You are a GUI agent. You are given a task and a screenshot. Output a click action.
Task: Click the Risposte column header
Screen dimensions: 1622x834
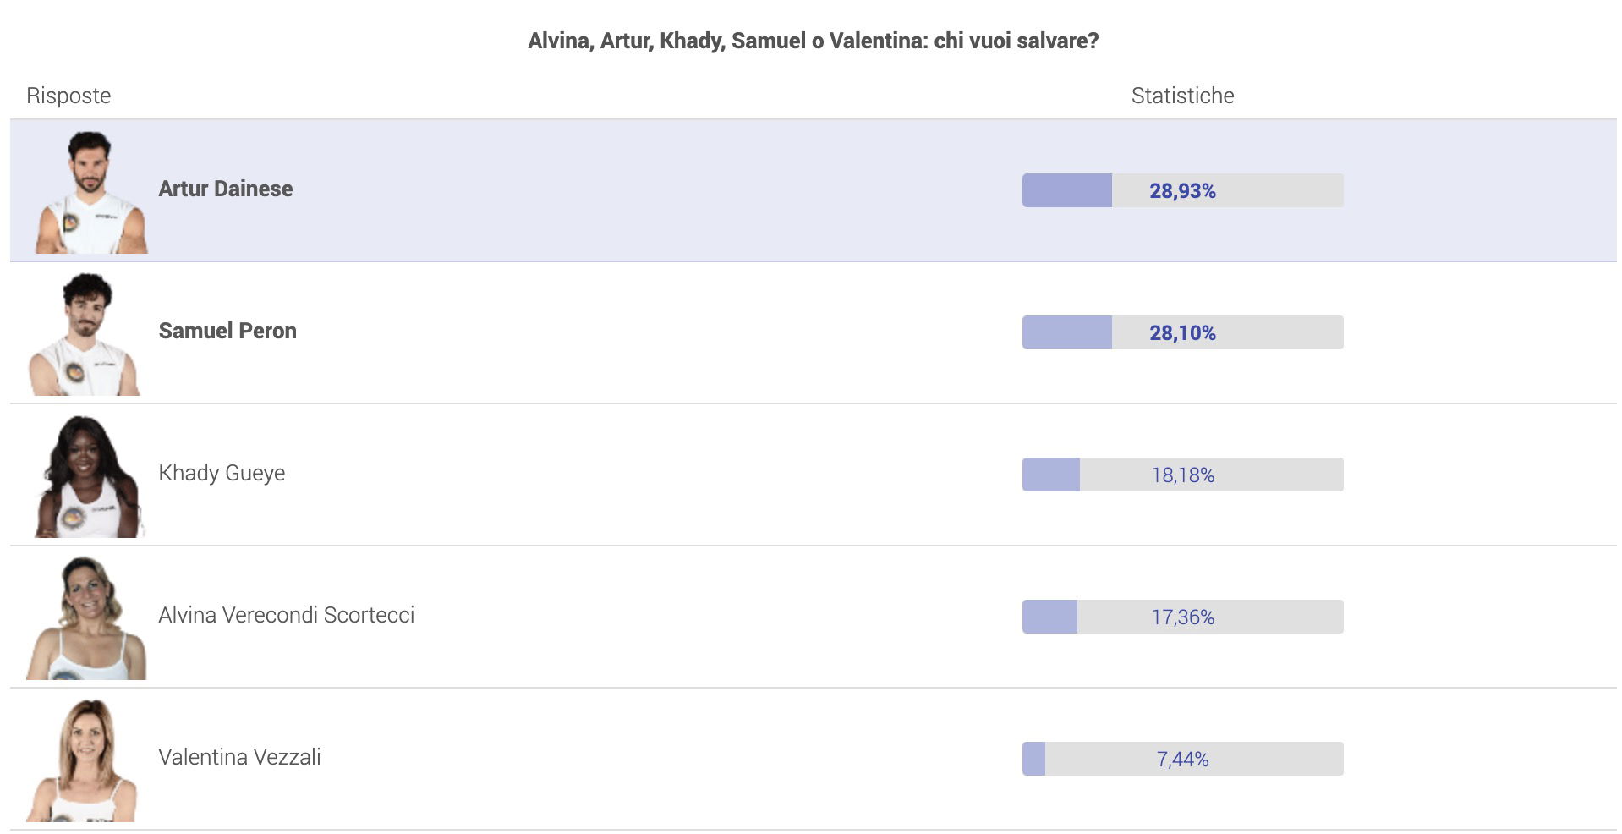[x=68, y=96]
